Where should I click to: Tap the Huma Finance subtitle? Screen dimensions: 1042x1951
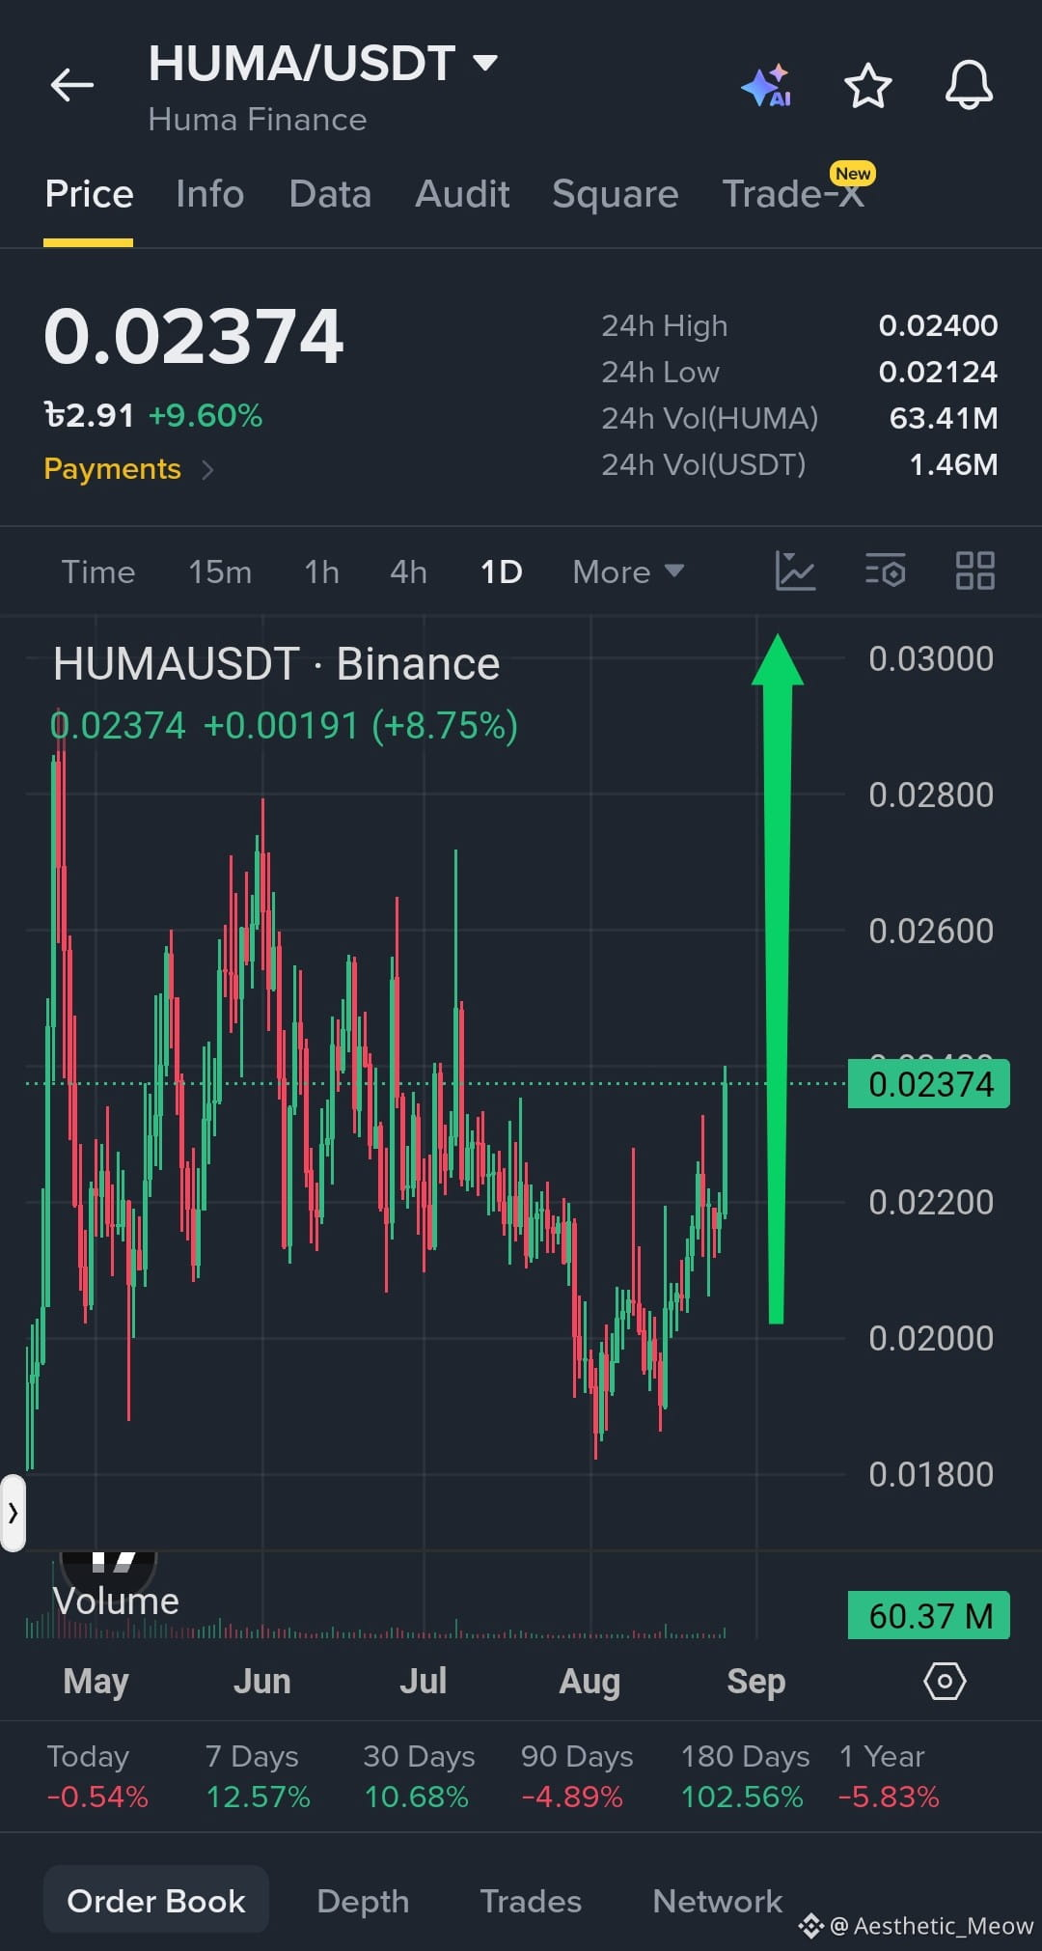(x=258, y=120)
